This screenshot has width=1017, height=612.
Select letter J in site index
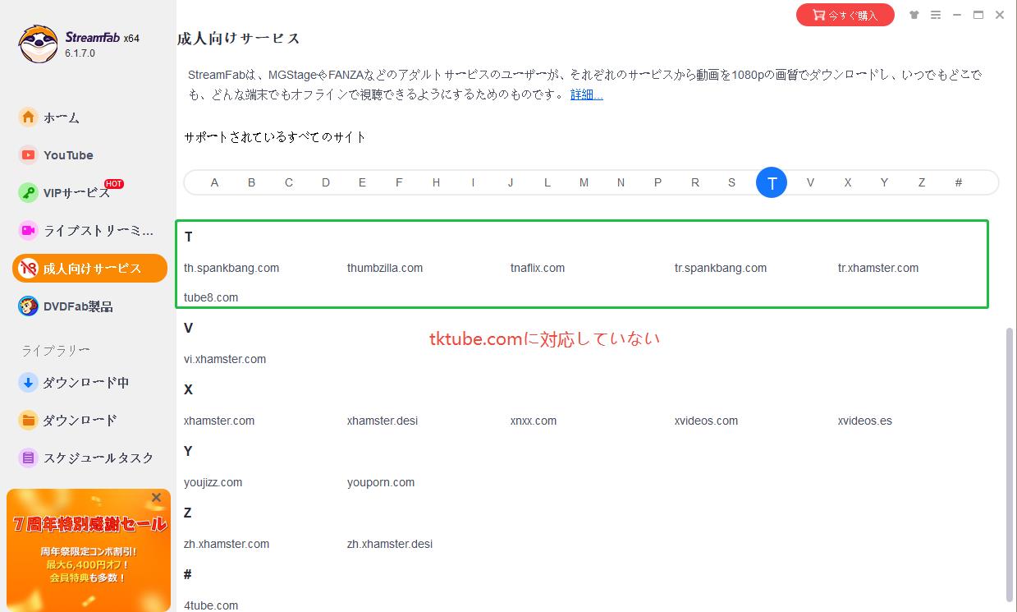[x=511, y=182]
